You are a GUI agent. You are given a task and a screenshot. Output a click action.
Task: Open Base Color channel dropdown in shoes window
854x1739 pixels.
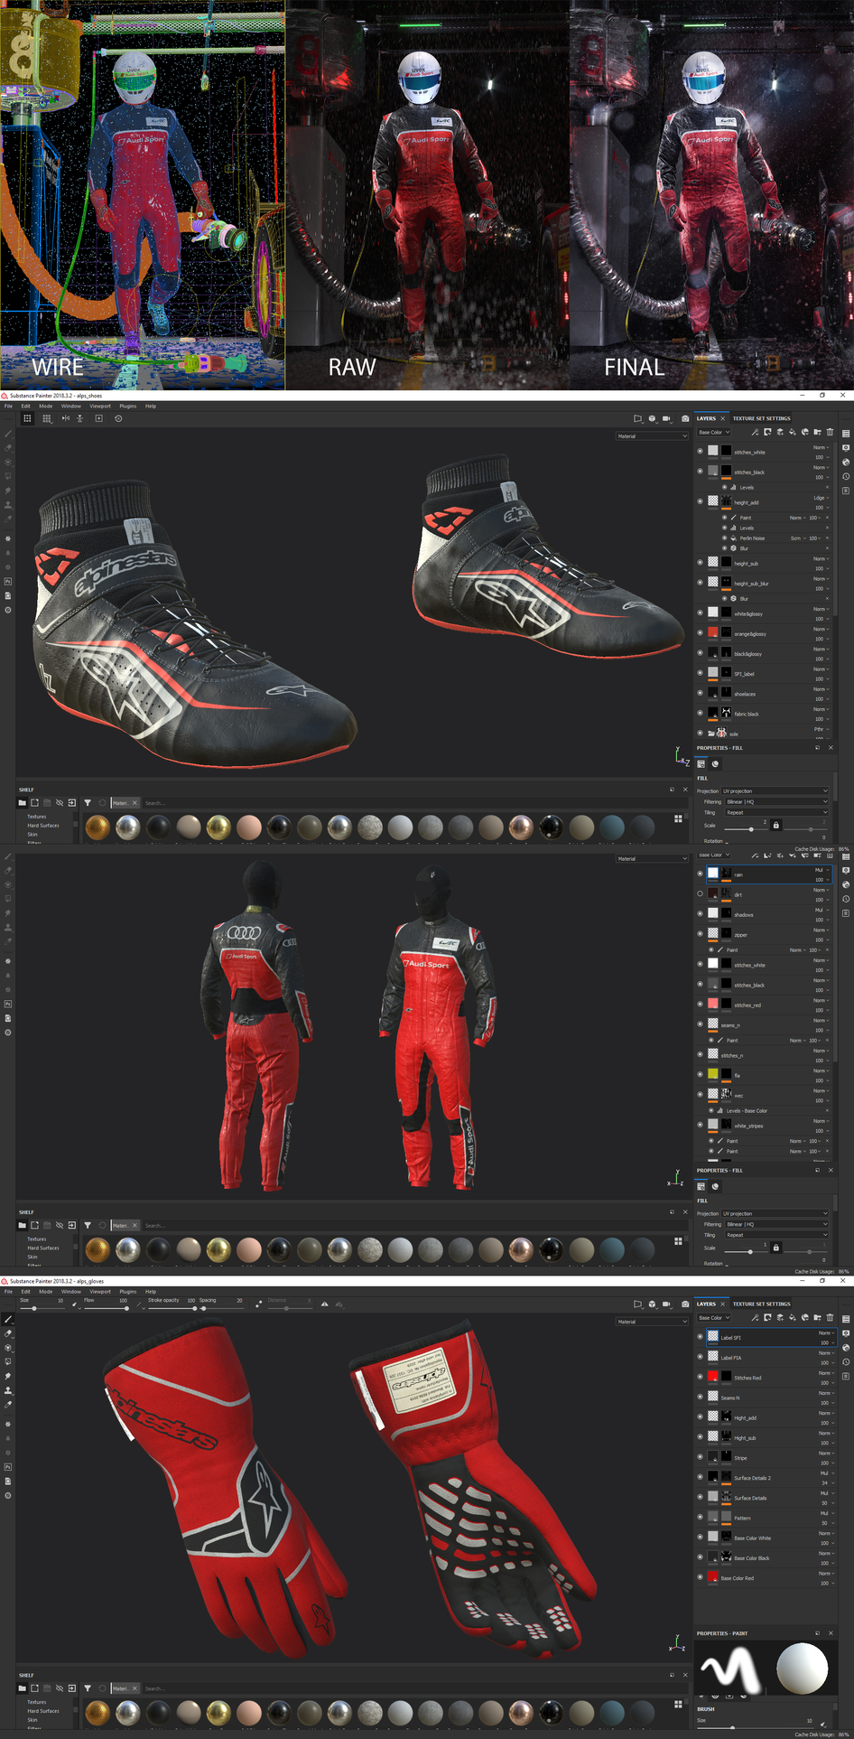point(713,432)
